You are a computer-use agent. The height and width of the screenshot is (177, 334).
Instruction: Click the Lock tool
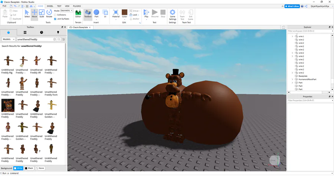134,15
